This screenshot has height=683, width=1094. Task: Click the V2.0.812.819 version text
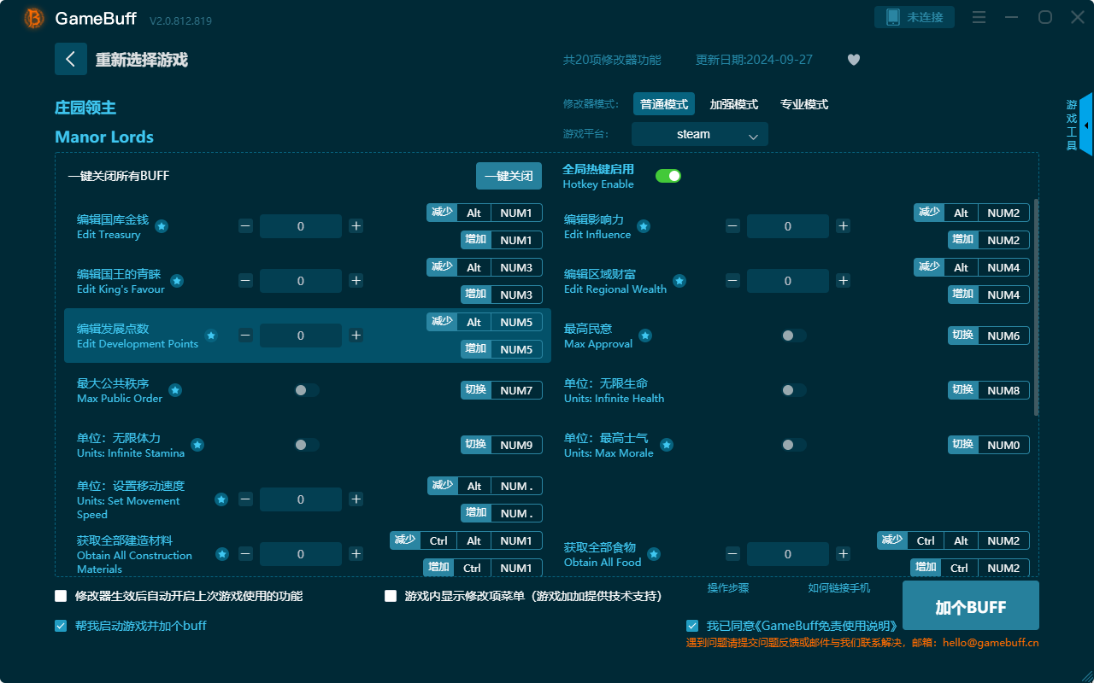pyautogui.click(x=180, y=20)
